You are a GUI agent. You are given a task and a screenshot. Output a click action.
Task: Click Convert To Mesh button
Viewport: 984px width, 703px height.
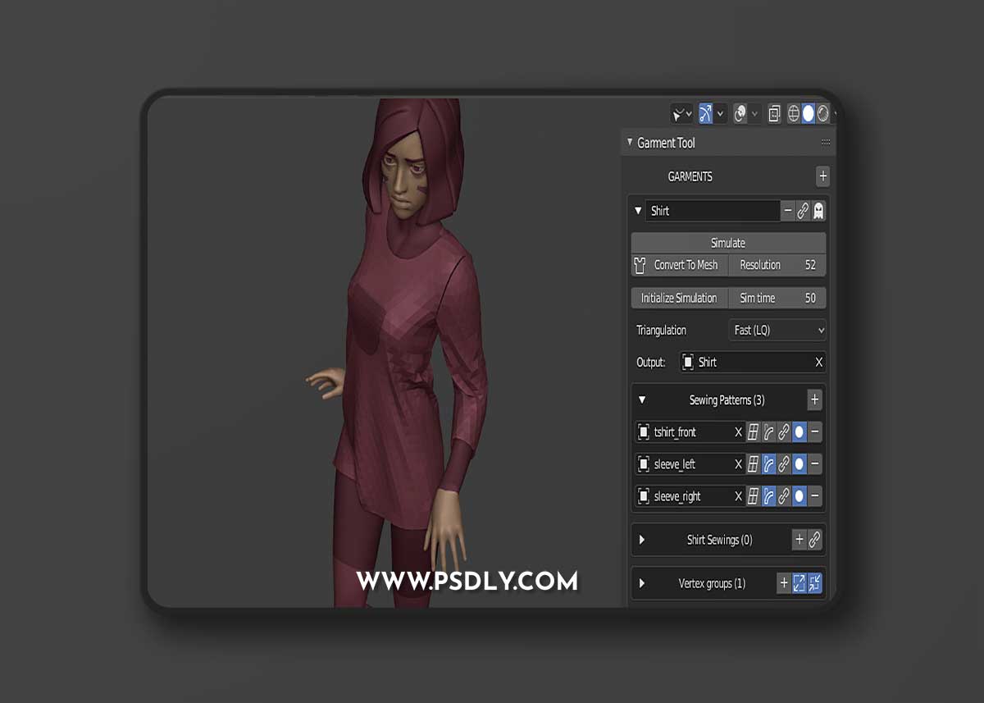679,265
